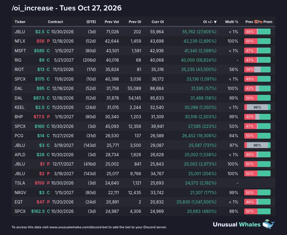Click the (DTE) column header
The width and height of the screenshot is (287, 235).
click(91, 22)
